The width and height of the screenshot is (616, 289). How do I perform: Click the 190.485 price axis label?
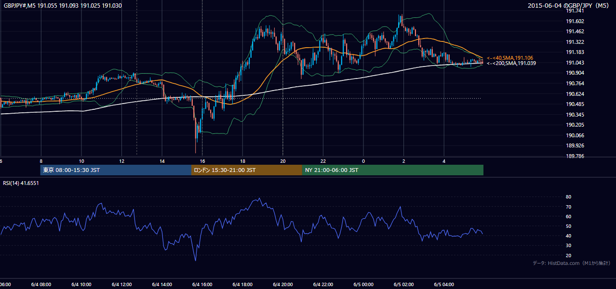coord(575,104)
